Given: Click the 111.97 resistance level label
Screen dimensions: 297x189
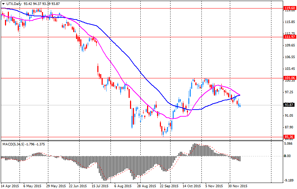Looking at the screenshot, I should (x=290, y=37).
